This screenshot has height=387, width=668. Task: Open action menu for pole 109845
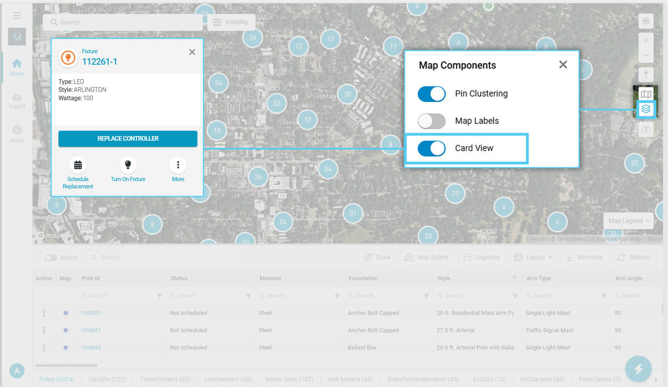pos(44,348)
